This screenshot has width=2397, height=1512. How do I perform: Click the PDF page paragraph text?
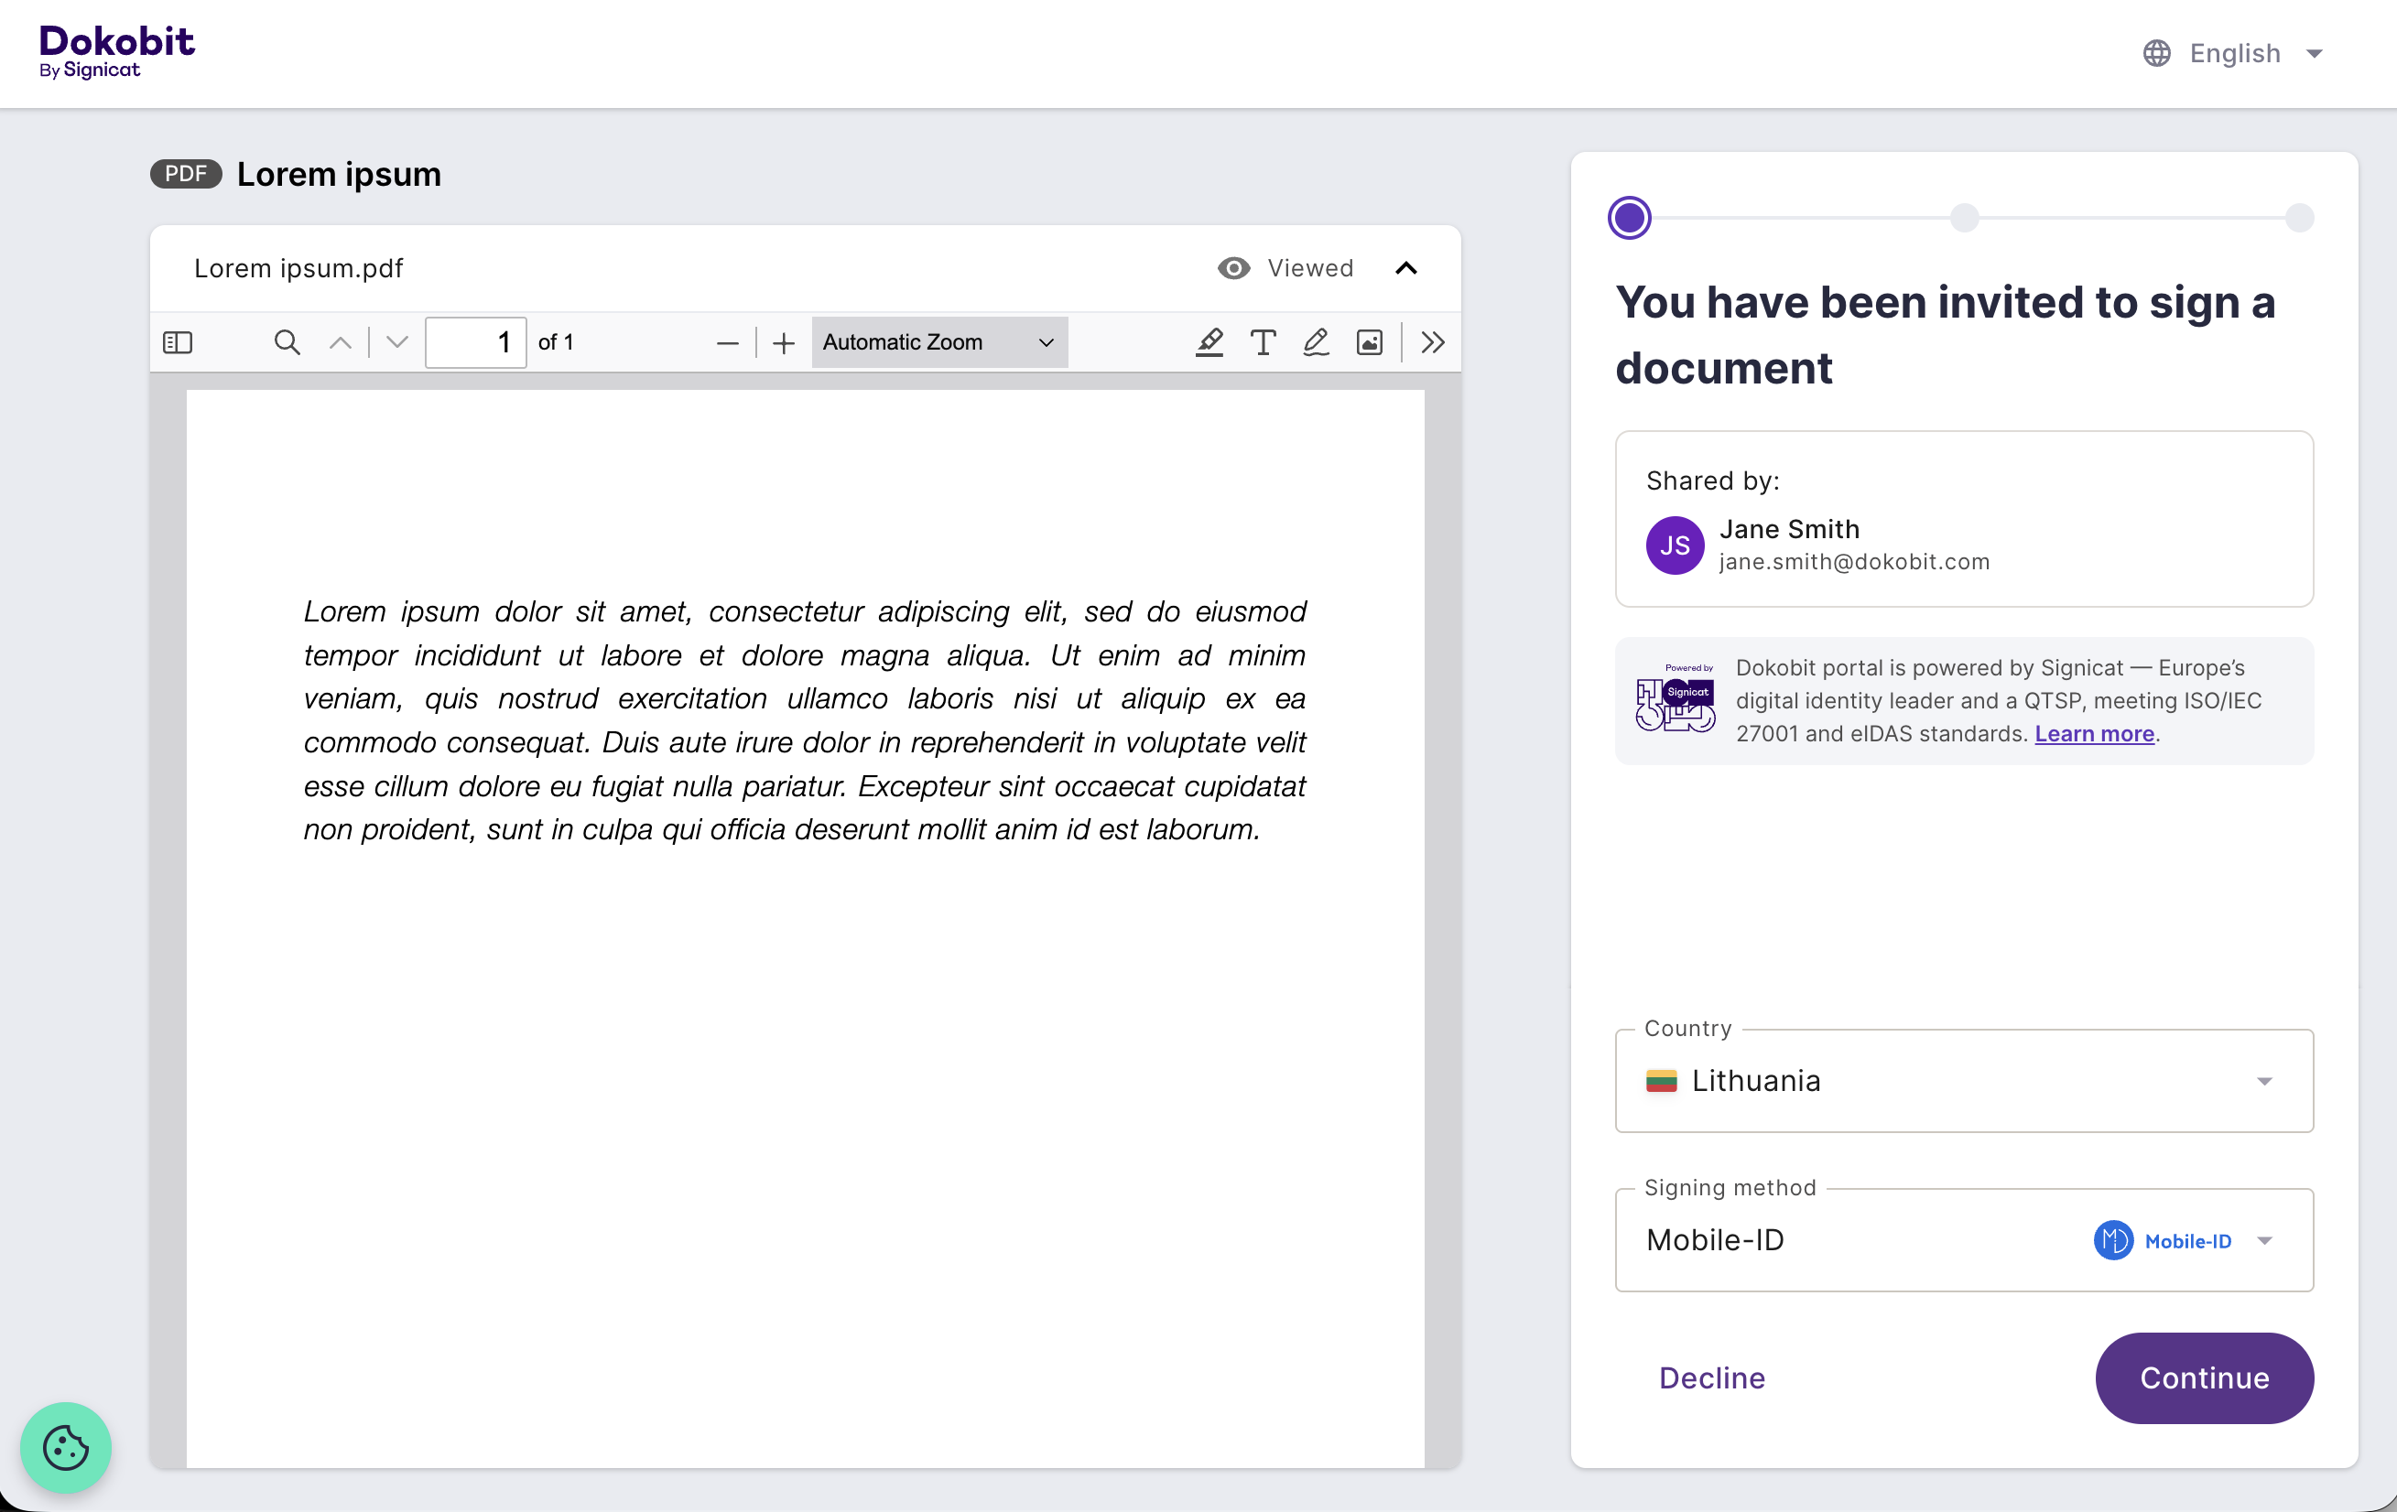click(804, 719)
